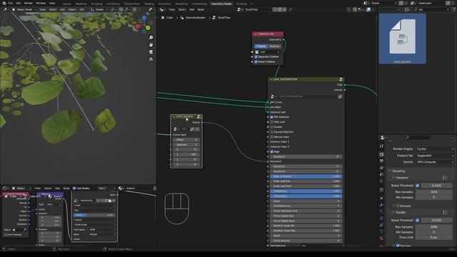Click the viewport zoom magnifier icon
The image size is (457, 257).
151,38
